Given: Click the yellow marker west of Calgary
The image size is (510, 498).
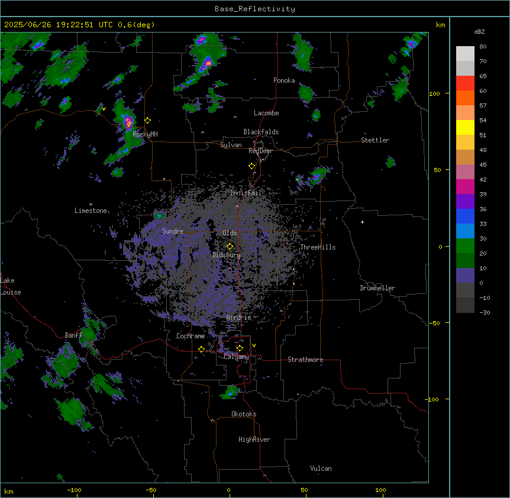Looking at the screenshot, I should tap(202, 349).
